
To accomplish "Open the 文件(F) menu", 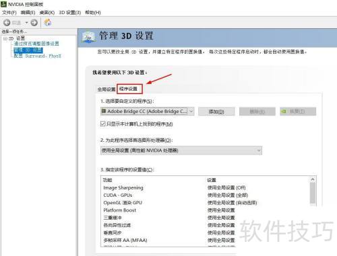I will (x=9, y=13).
